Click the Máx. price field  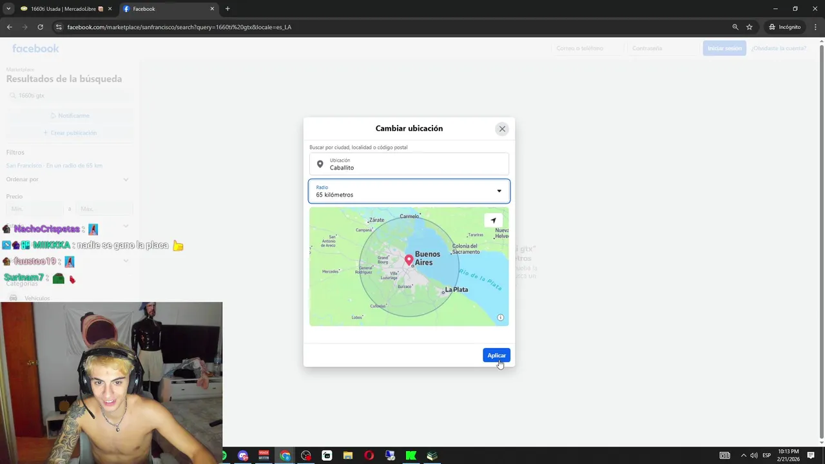click(x=104, y=209)
